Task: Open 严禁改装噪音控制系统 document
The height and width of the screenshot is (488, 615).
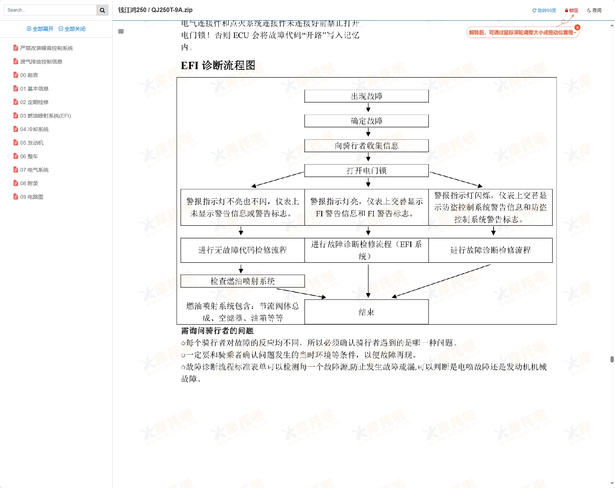Action: click(46, 48)
